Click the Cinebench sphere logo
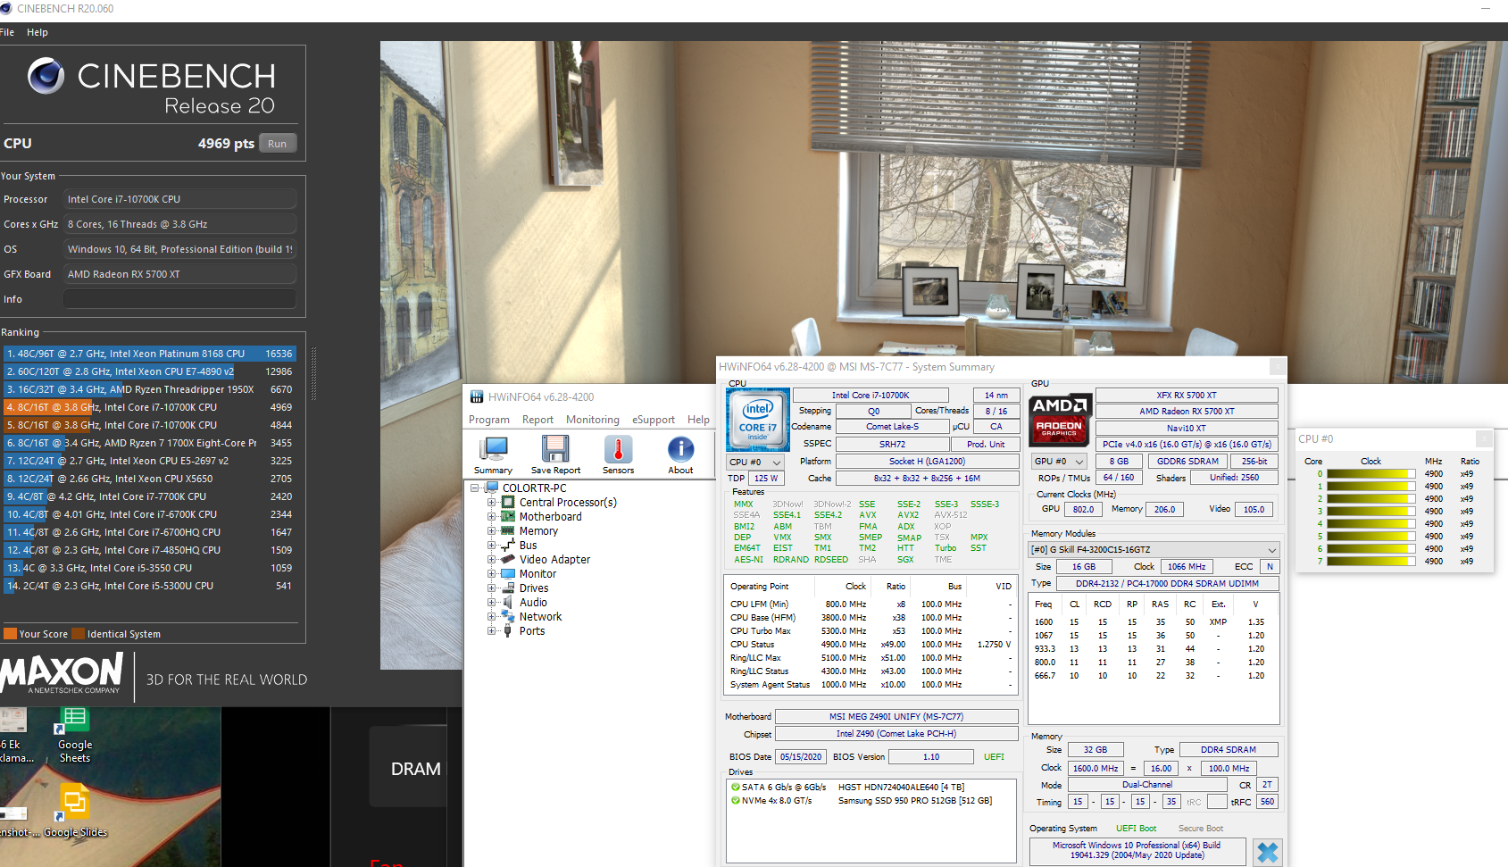Screen dimensions: 1508x867 (x=46, y=76)
